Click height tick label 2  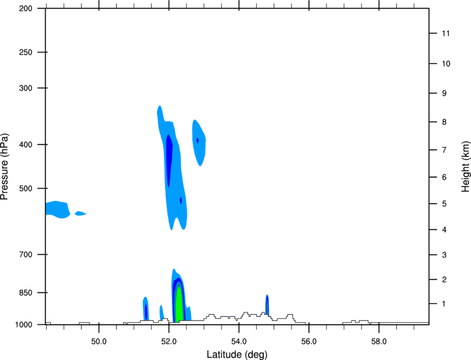pos(444,280)
